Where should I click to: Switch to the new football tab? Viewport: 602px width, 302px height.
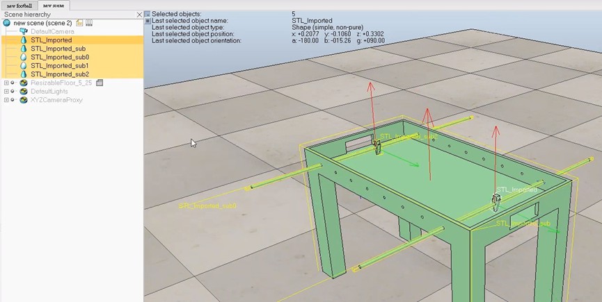point(19,6)
